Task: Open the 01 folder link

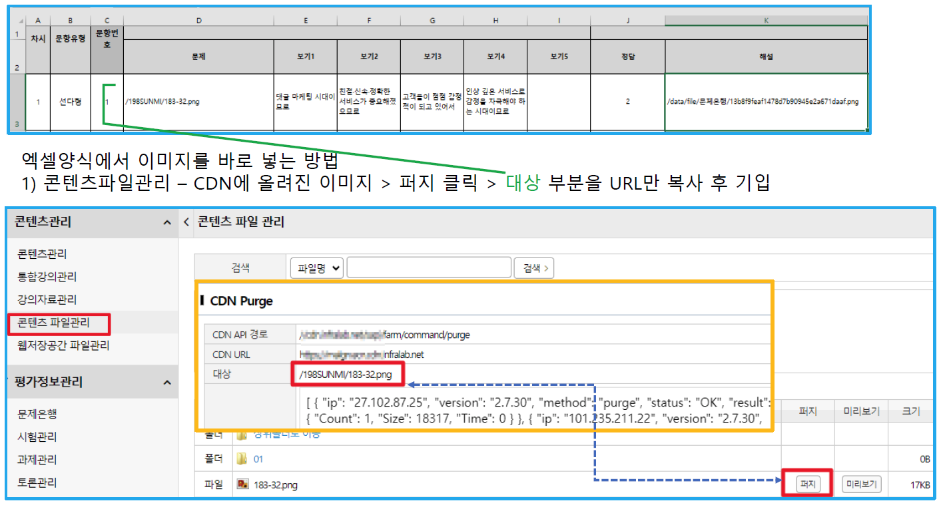Action: 258,459
